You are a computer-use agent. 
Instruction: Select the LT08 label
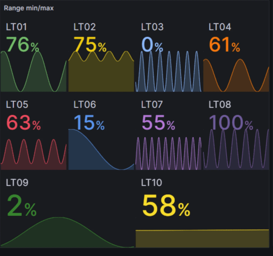(220, 104)
